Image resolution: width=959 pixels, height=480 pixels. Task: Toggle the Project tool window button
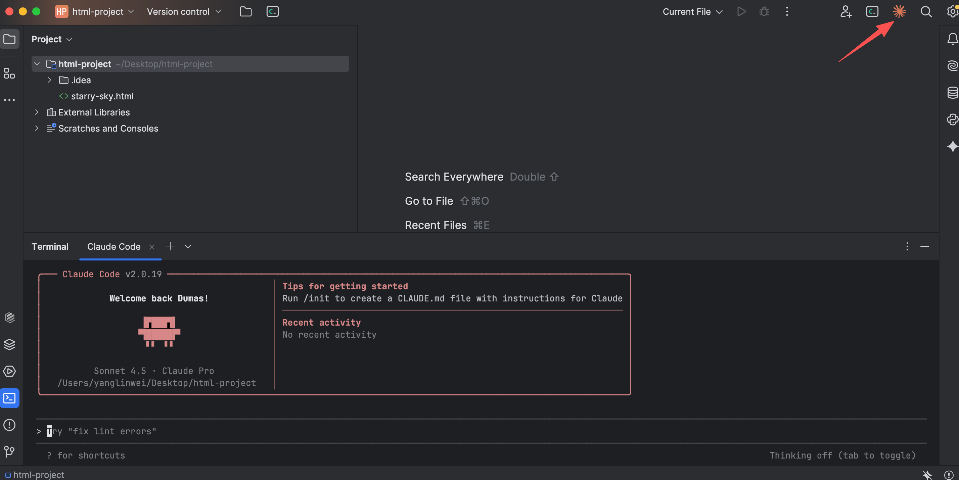9,39
